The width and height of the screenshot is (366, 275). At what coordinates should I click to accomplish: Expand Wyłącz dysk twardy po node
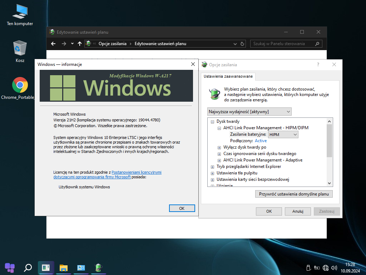(x=219, y=147)
